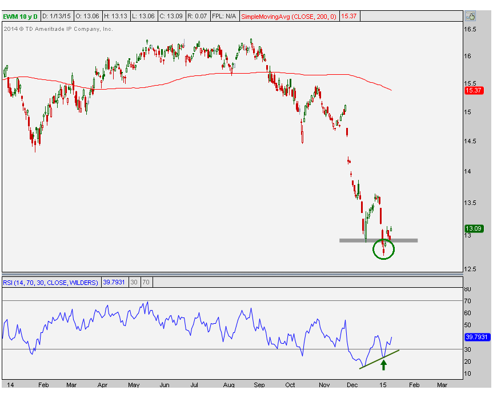Click the 20 level on RSI axis

click(x=467, y=361)
